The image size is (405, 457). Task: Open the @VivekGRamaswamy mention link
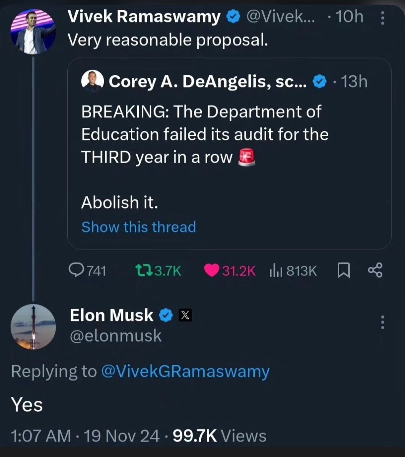[185, 371]
